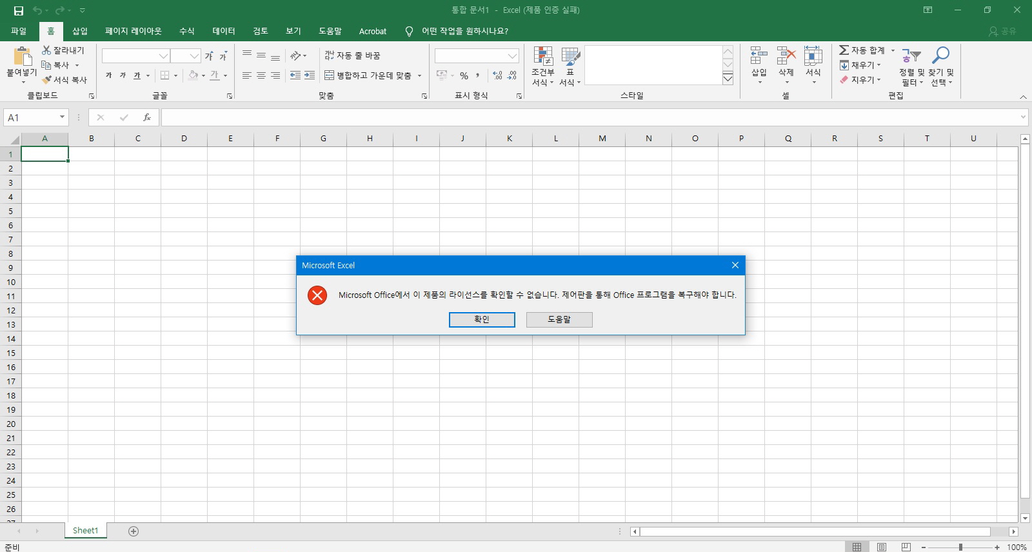Click the fill color bucket swatch

click(193, 75)
